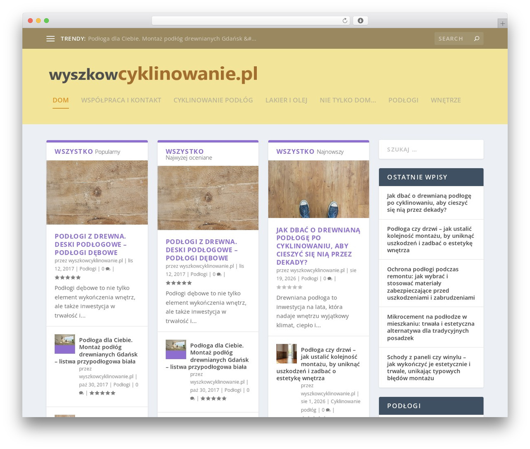The image size is (530, 449).
Task: Click comment icon under Popularny first post
Action: pyautogui.click(x=108, y=269)
